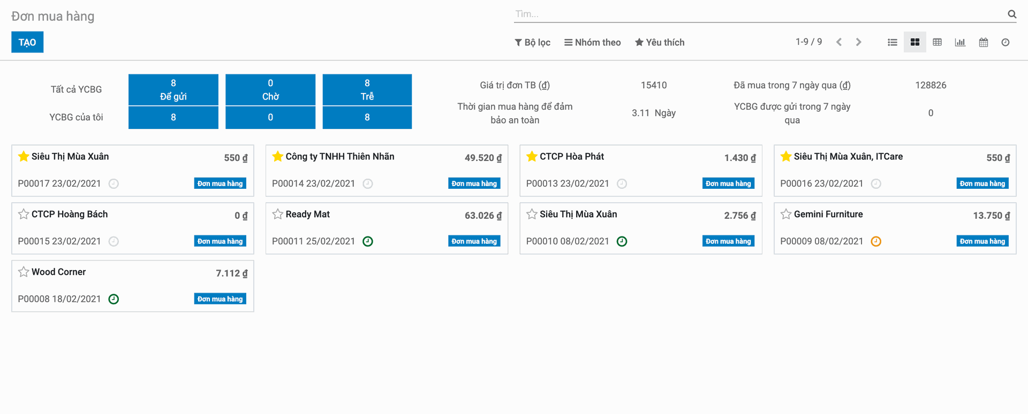Click in the Tìm... search field
Viewport: 1028px width, 414px height.
(759, 14)
